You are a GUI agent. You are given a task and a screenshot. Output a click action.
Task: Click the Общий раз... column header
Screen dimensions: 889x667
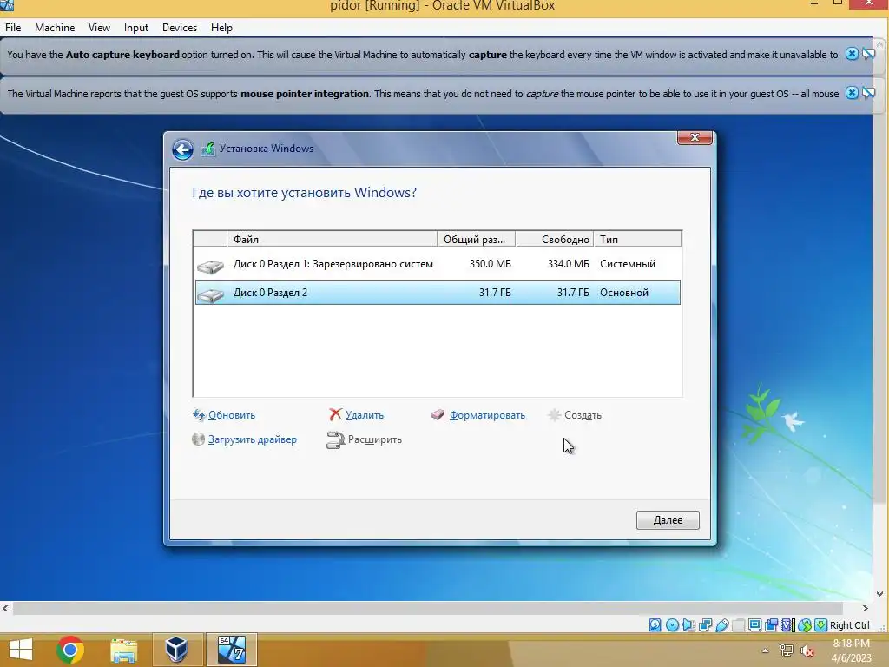pos(477,240)
